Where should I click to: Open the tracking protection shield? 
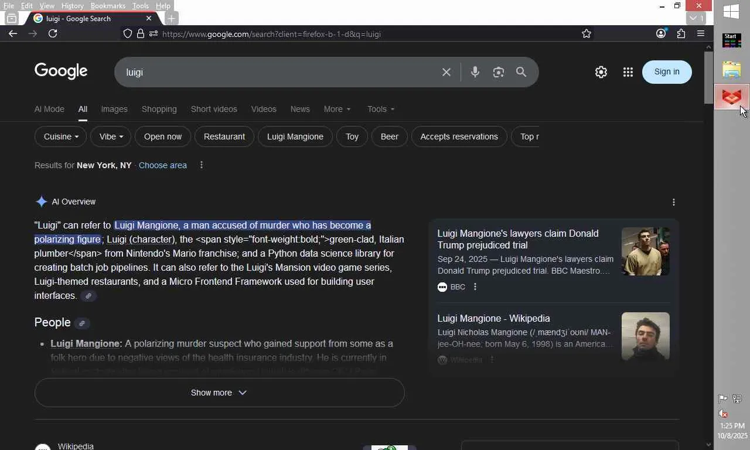click(x=128, y=34)
